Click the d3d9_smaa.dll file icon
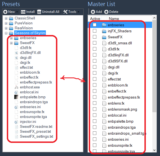The width and height of the screenshot is (160, 156). point(104,43)
